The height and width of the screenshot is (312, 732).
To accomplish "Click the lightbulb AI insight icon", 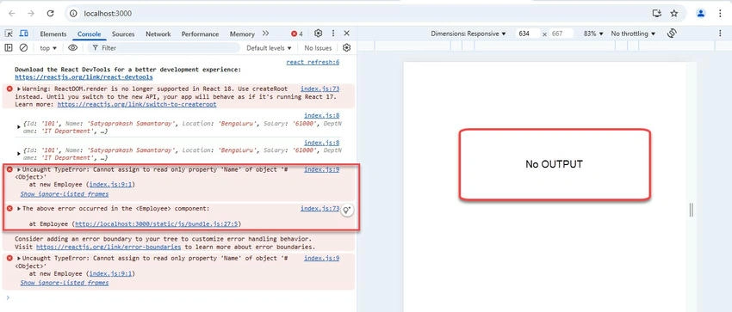I will (346, 210).
